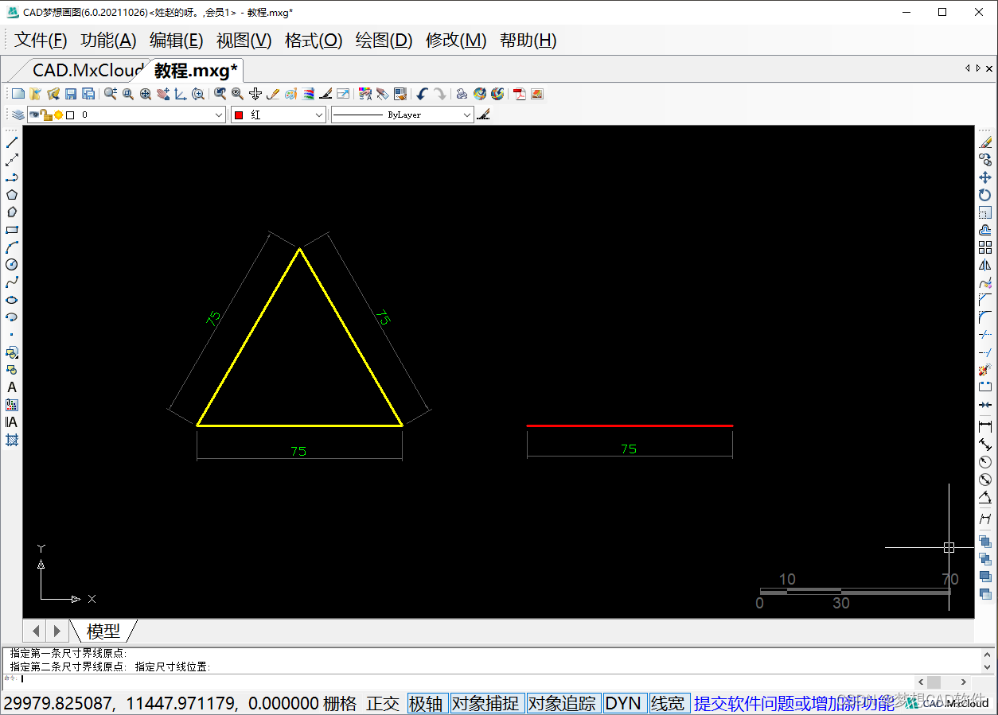Screen dimensions: 998x715
Task: Open the 视图(V) menu
Action: [244, 41]
